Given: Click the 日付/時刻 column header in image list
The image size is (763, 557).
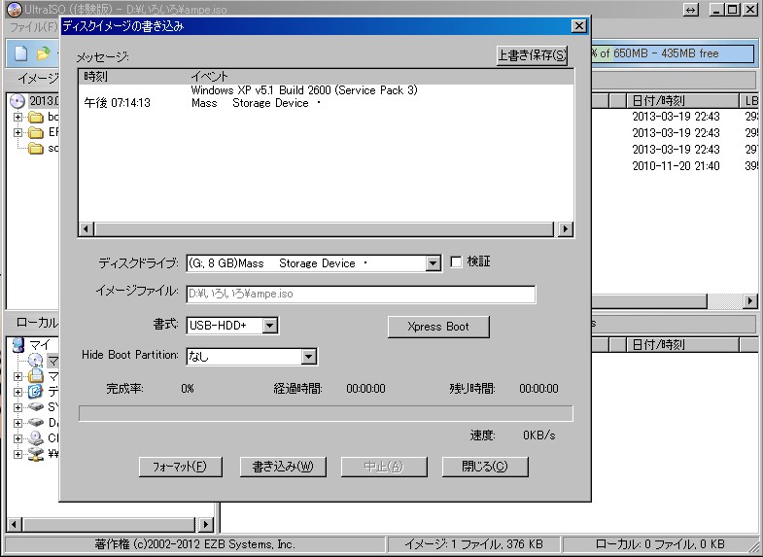Looking at the screenshot, I should click(682, 101).
